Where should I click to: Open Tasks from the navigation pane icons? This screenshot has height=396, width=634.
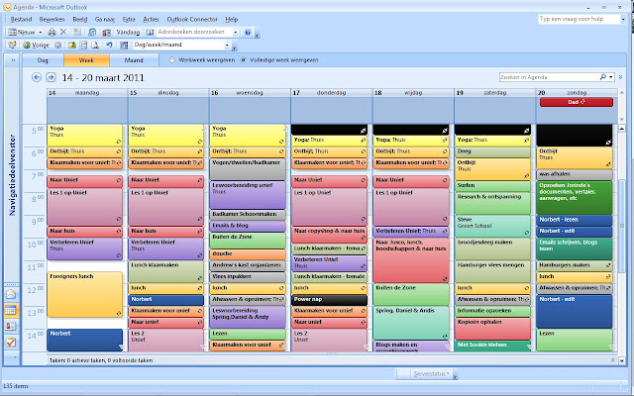click(x=11, y=342)
